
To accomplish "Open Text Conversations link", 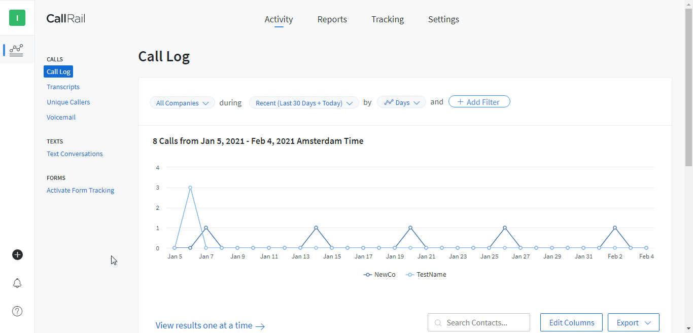I will coord(75,154).
